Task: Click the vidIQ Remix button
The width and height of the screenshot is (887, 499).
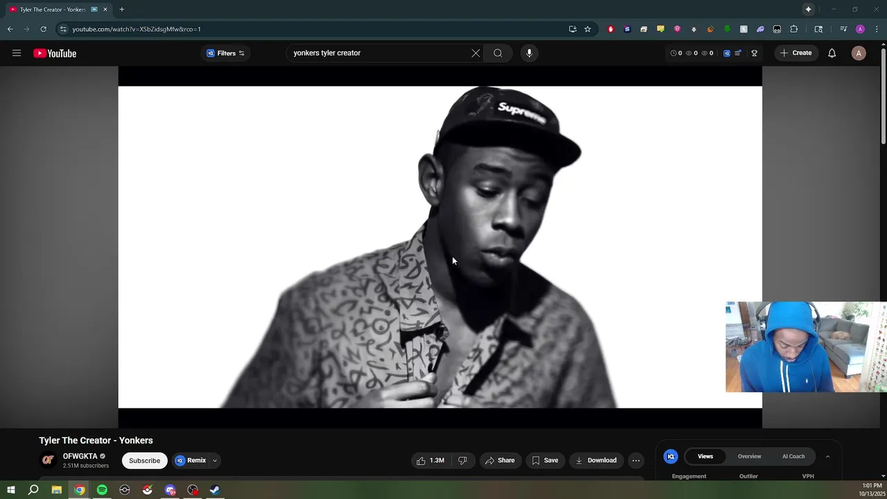Action: point(191,461)
